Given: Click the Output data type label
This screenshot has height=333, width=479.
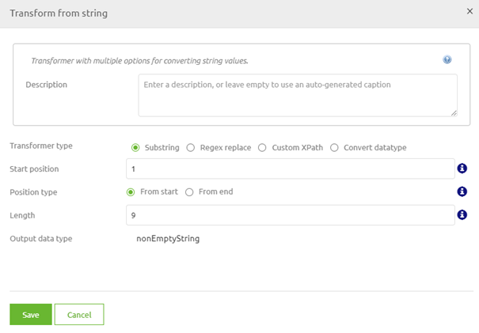Looking at the screenshot, I should [41, 239].
